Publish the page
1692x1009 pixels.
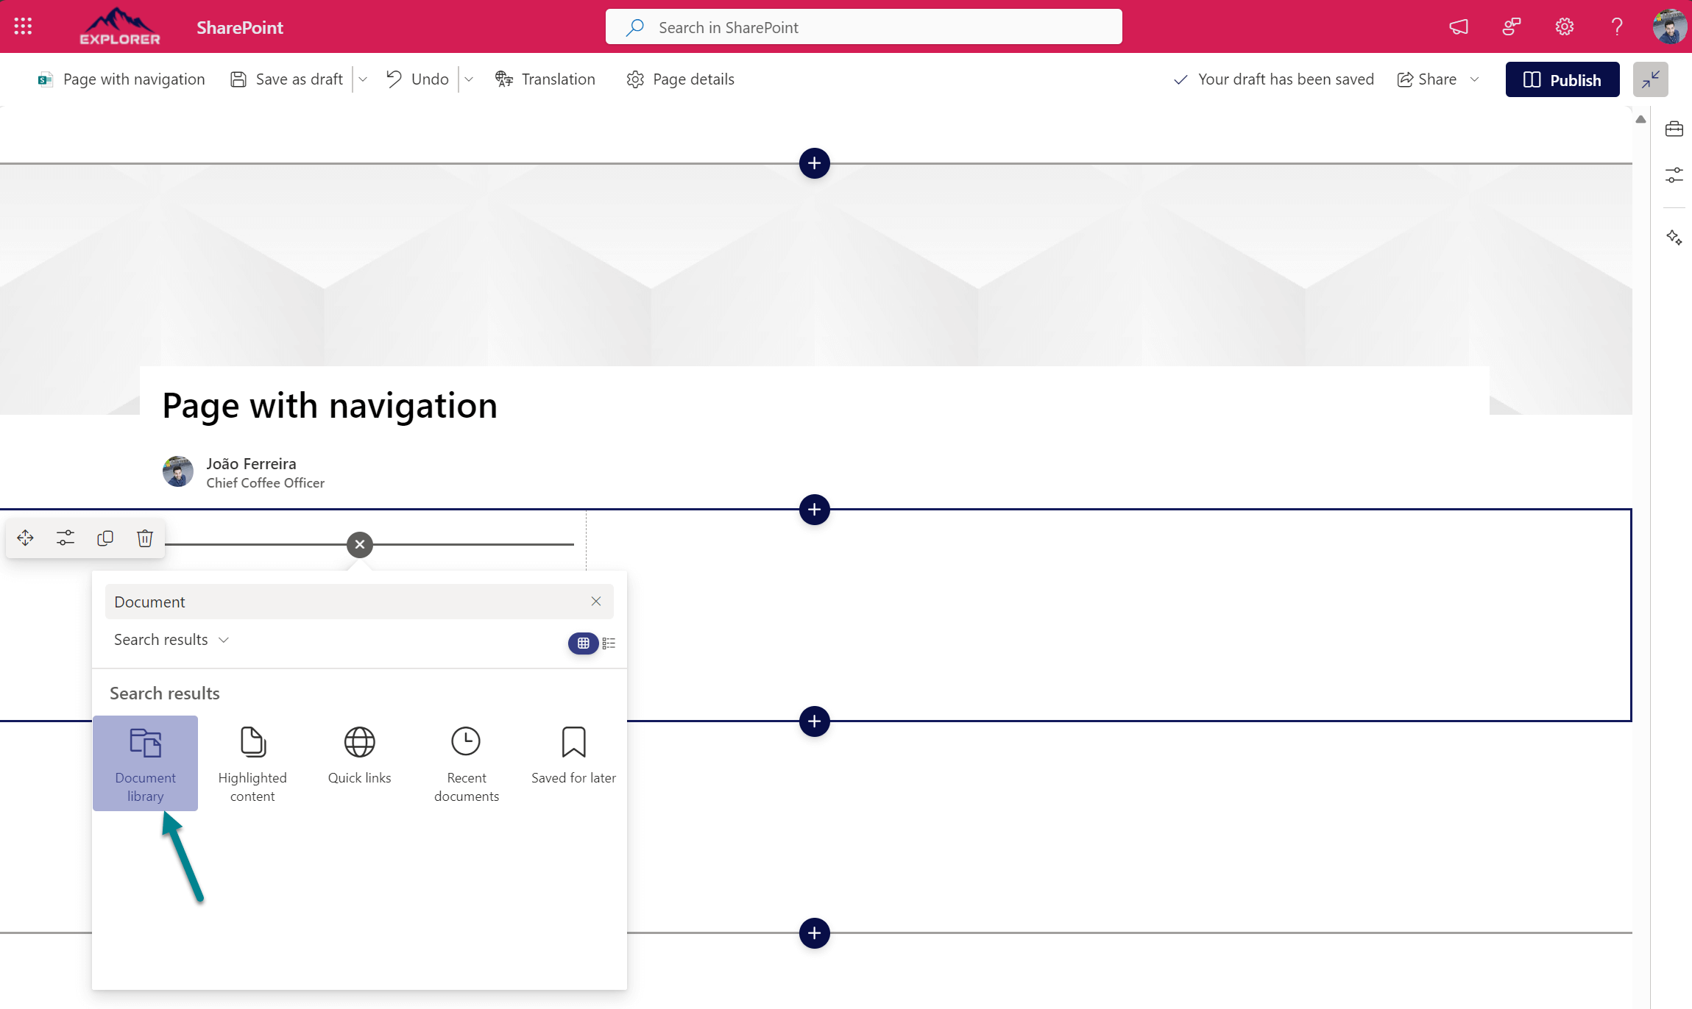coord(1562,79)
